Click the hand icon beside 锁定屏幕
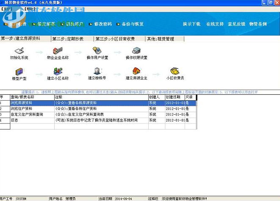This screenshot has width=280, height=201. point(34,24)
